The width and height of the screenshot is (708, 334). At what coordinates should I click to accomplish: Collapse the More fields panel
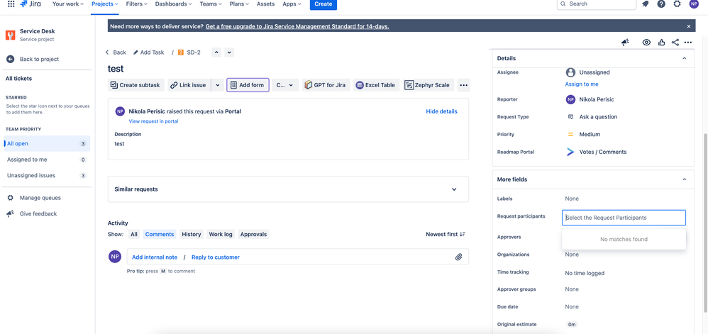point(684,179)
